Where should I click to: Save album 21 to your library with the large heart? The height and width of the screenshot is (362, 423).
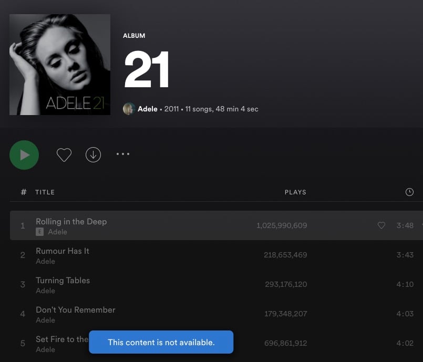pyautogui.click(x=64, y=155)
